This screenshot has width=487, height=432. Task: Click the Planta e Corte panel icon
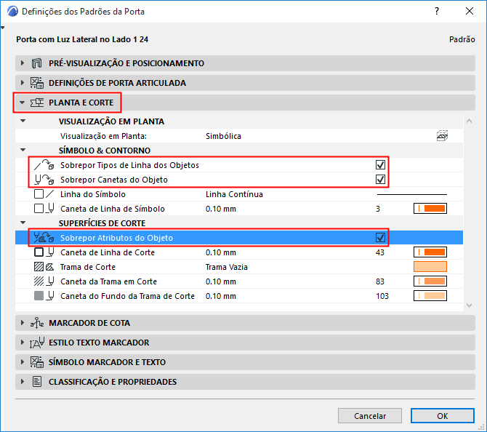click(36, 103)
